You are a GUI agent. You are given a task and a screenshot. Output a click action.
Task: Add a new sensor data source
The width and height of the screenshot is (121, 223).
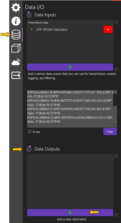[70, 67]
